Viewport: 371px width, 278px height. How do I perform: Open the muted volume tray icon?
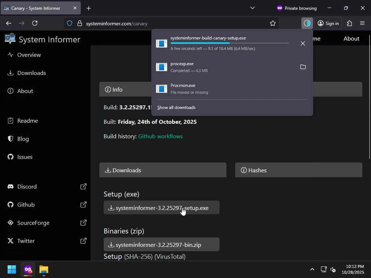point(333,269)
